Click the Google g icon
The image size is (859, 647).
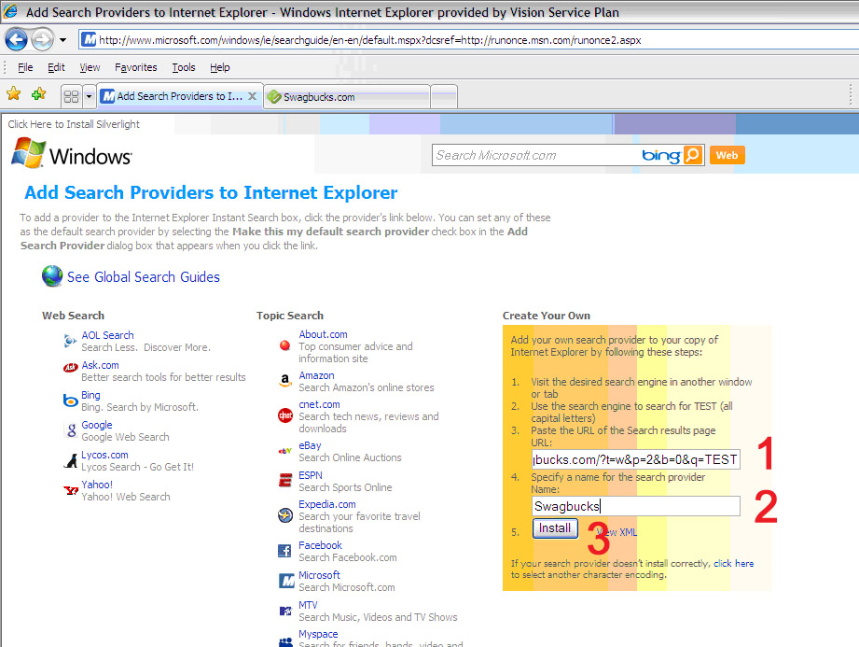(71, 430)
